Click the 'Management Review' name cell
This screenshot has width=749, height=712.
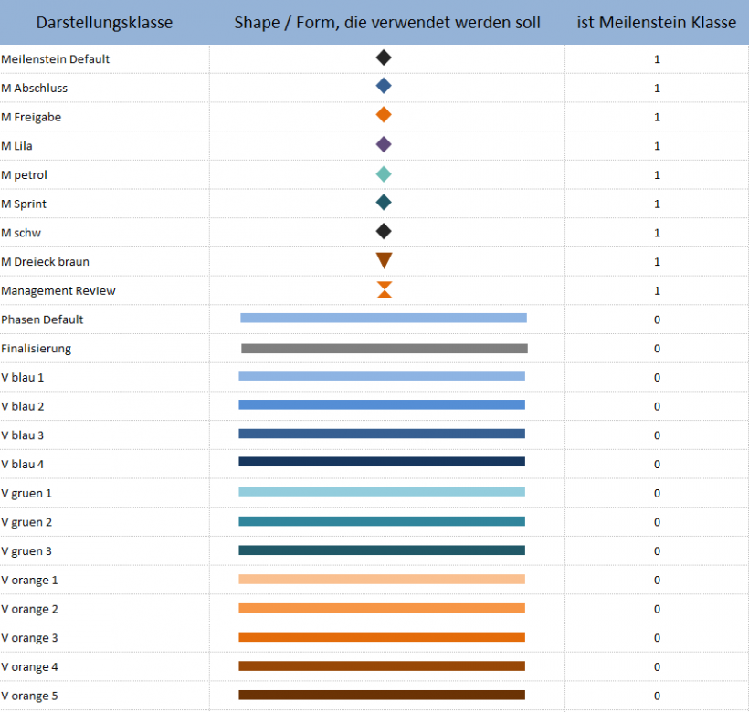click(x=58, y=290)
